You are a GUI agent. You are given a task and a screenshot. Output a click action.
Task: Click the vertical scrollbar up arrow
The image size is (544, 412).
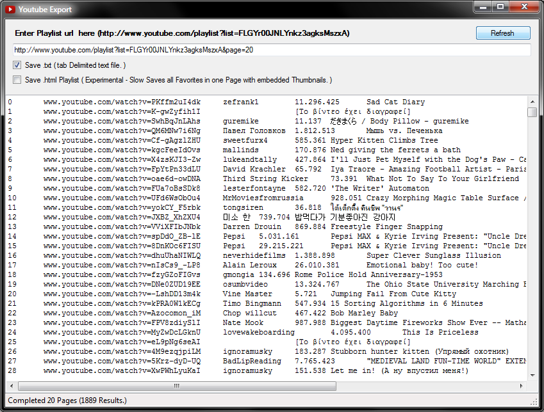(532, 102)
